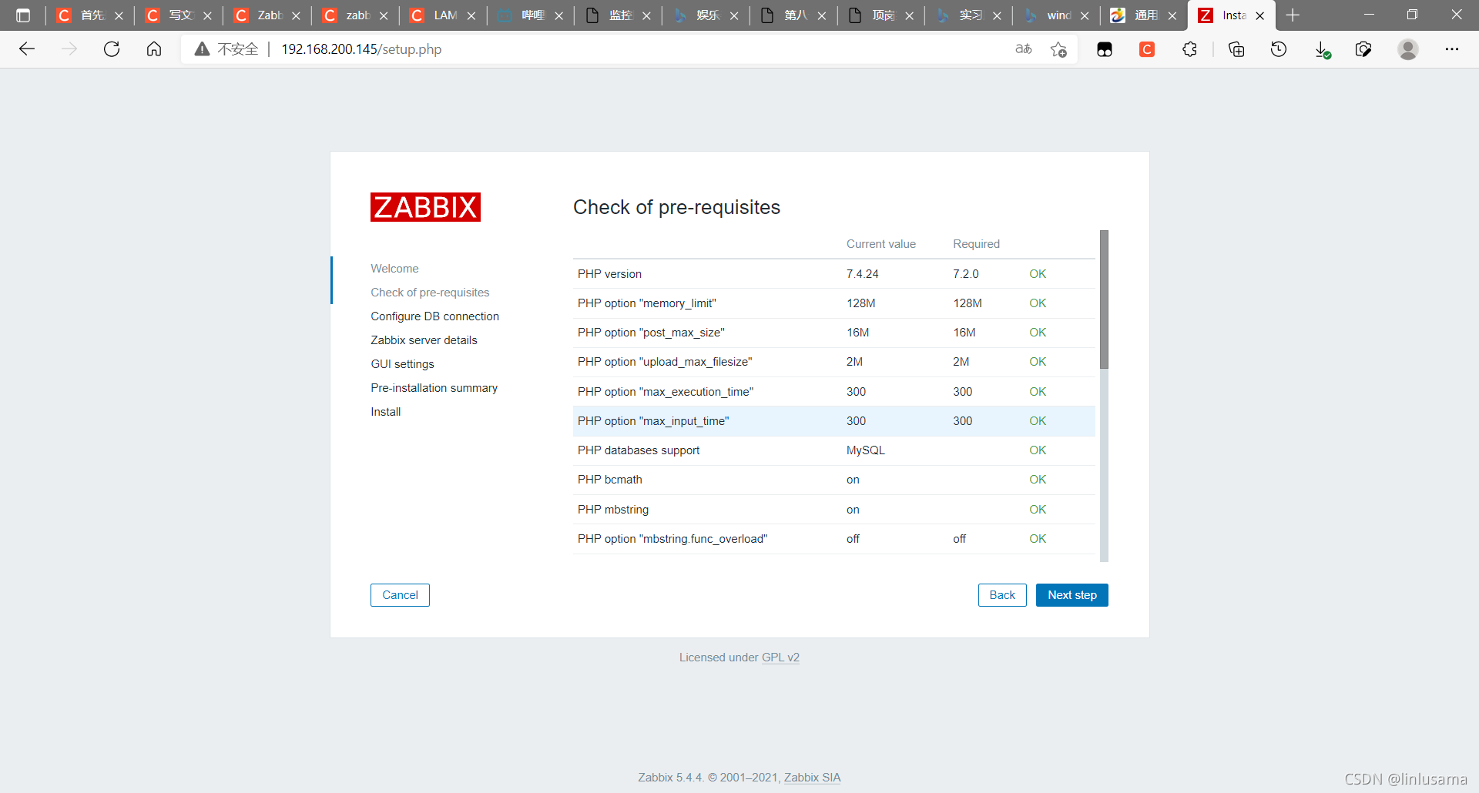Click the Next step button
Screen dimensions: 1479x793
[x=1072, y=595]
